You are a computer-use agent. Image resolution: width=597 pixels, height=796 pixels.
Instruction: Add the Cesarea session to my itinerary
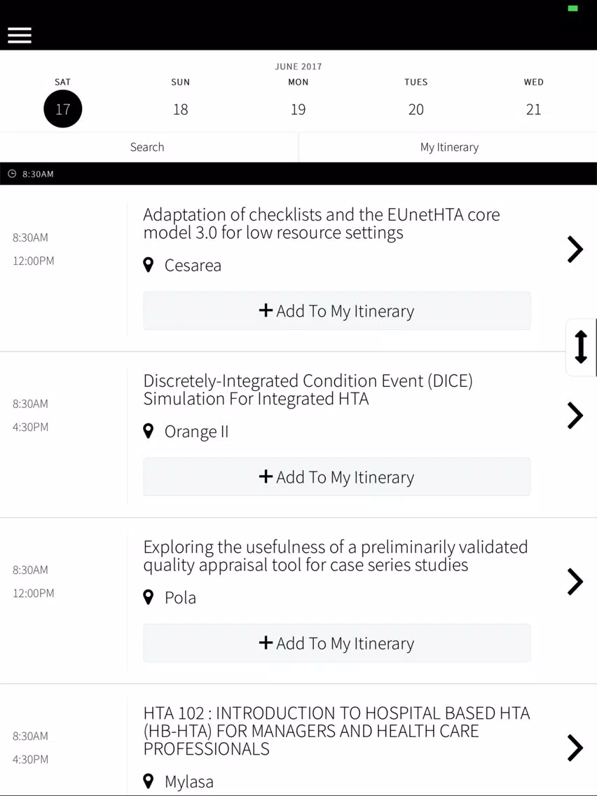tap(336, 310)
